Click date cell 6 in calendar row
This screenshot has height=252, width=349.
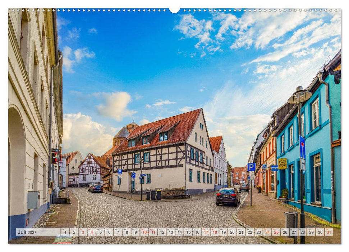pos(109,232)
